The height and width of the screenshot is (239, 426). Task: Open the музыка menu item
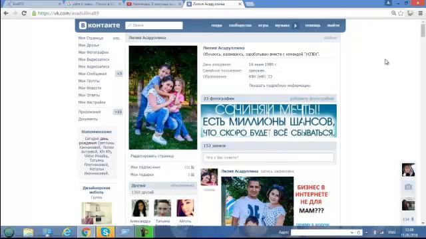[282, 25]
